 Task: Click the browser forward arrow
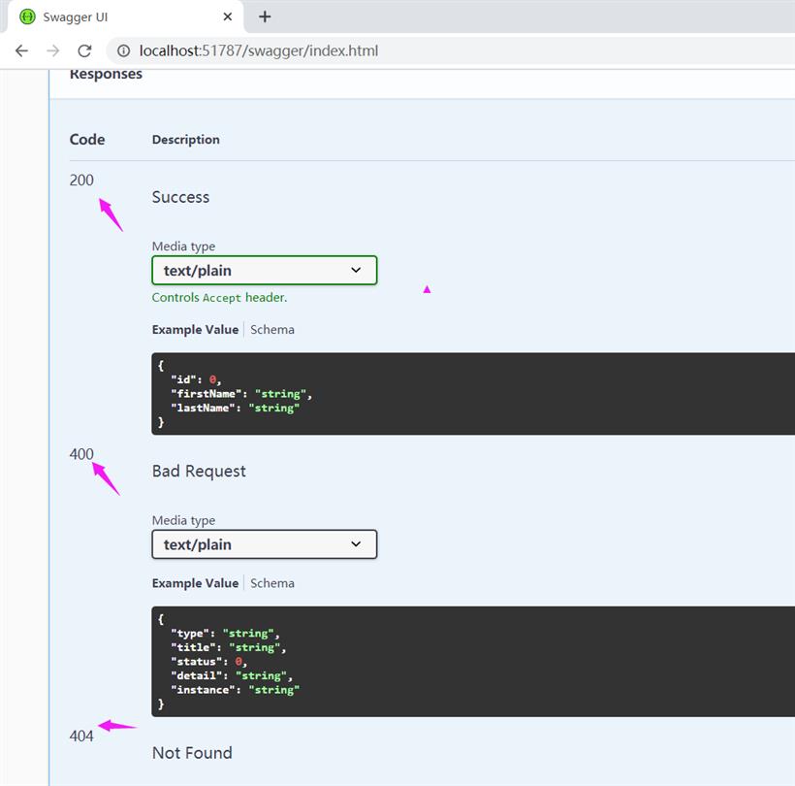click(x=52, y=50)
